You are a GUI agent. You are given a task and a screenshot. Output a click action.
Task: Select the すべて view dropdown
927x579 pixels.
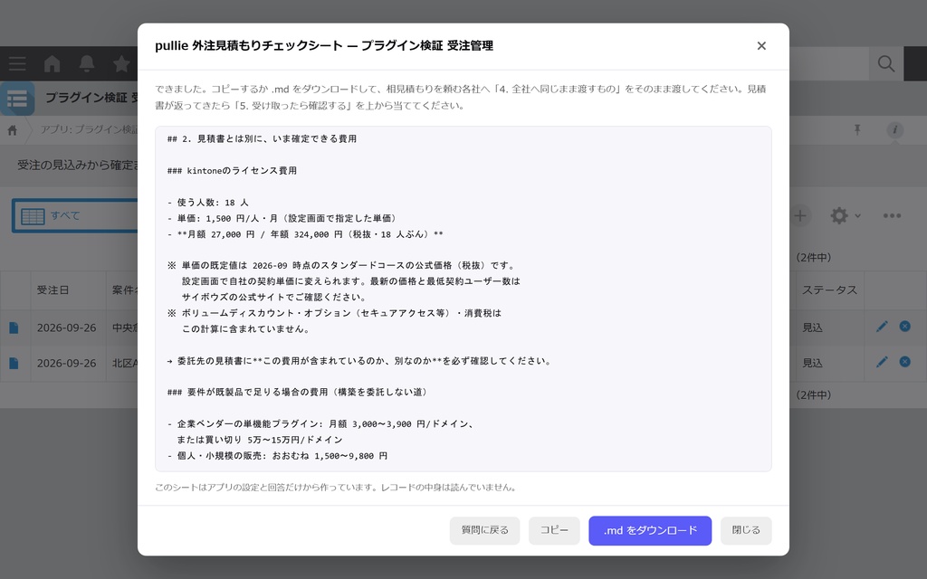76,215
